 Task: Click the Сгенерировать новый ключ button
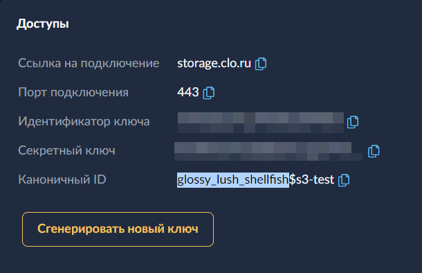coord(118,229)
